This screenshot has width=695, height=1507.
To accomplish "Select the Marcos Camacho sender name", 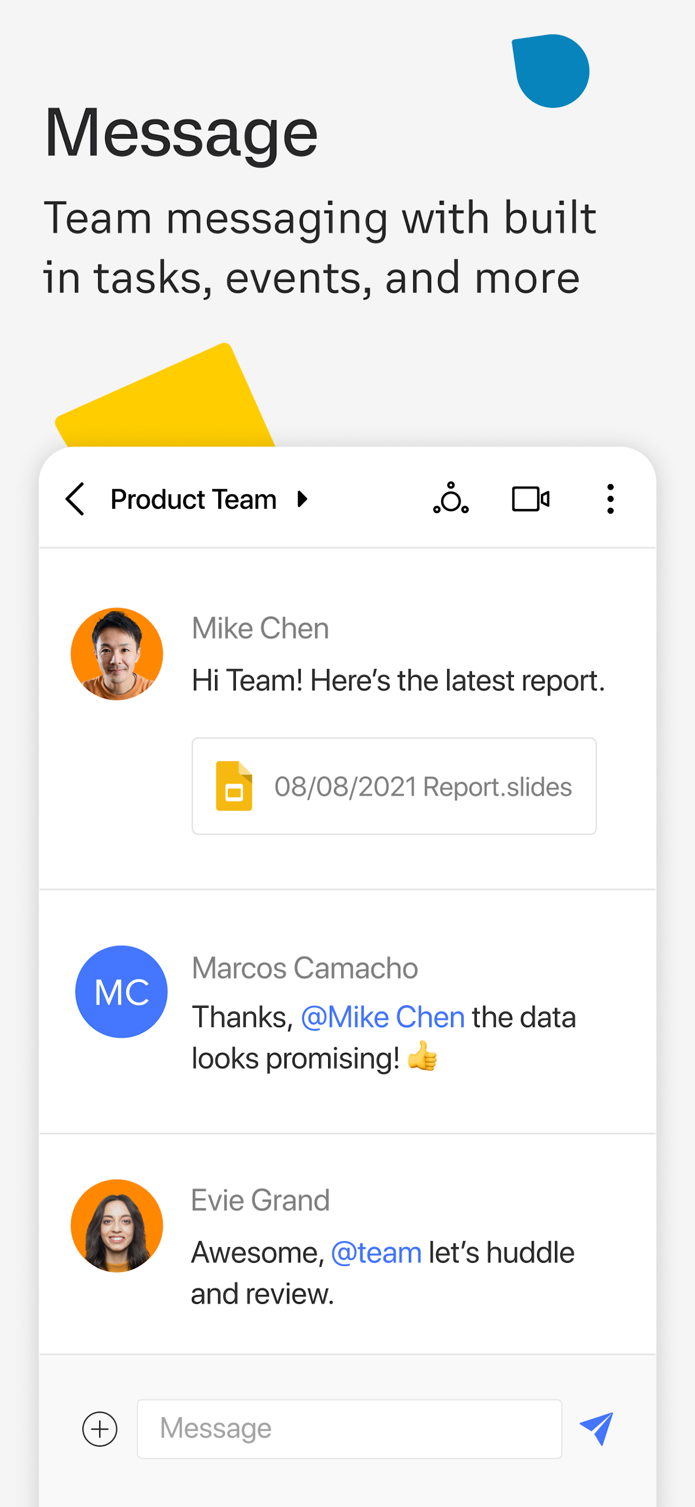I will [305, 967].
